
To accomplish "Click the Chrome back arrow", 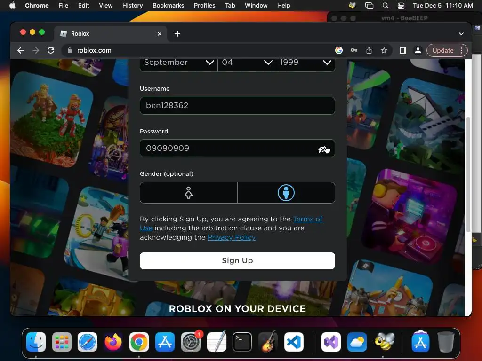I will tap(21, 50).
